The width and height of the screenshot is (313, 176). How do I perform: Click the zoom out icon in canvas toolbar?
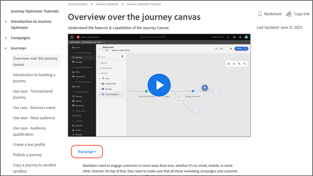click(245, 64)
